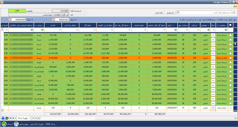Image resolution: width=238 pixels, height=127 pixels.
Task: Open error details for invoice 239
Action: 213,58
